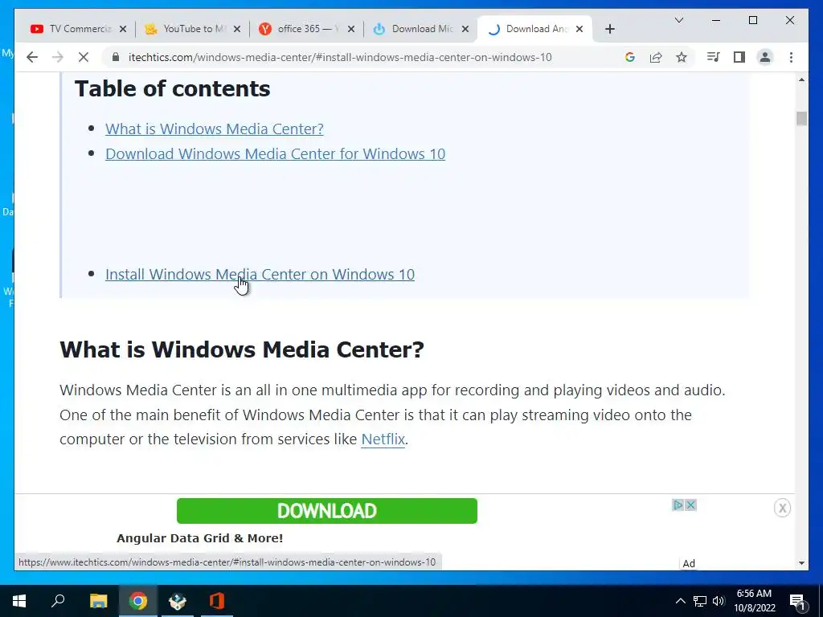This screenshot has width=823, height=617.
Task: Click the page scrollbar thumb
Action: (801, 119)
